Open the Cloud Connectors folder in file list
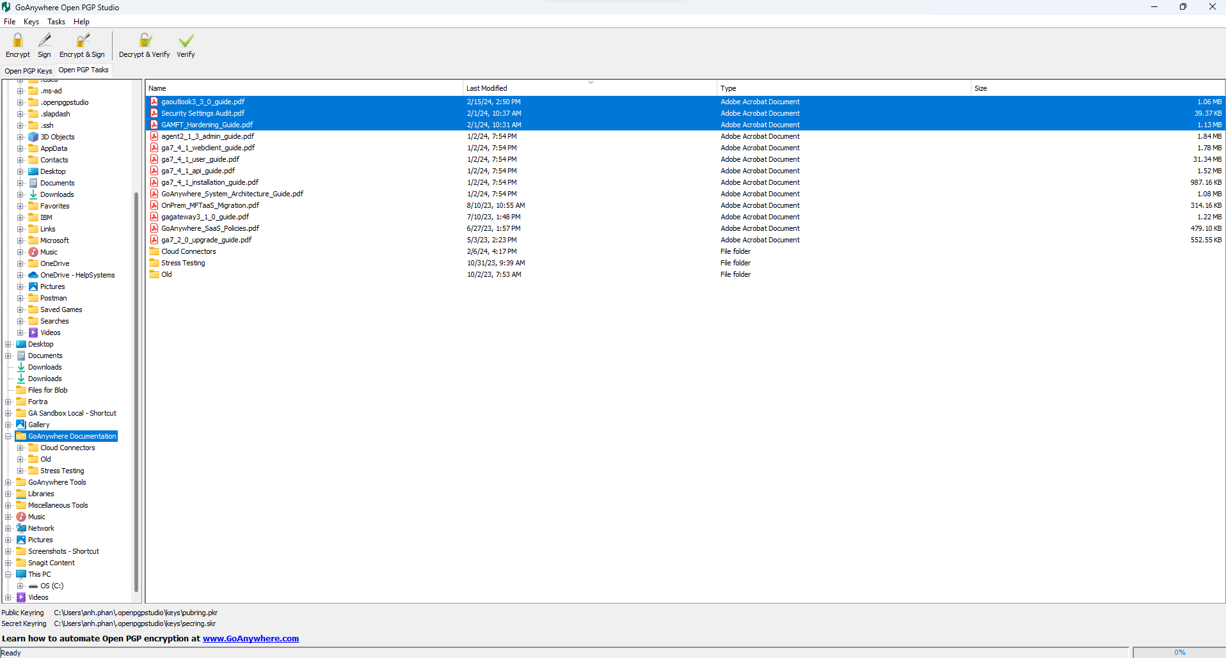Image resolution: width=1226 pixels, height=658 pixels. [187, 251]
